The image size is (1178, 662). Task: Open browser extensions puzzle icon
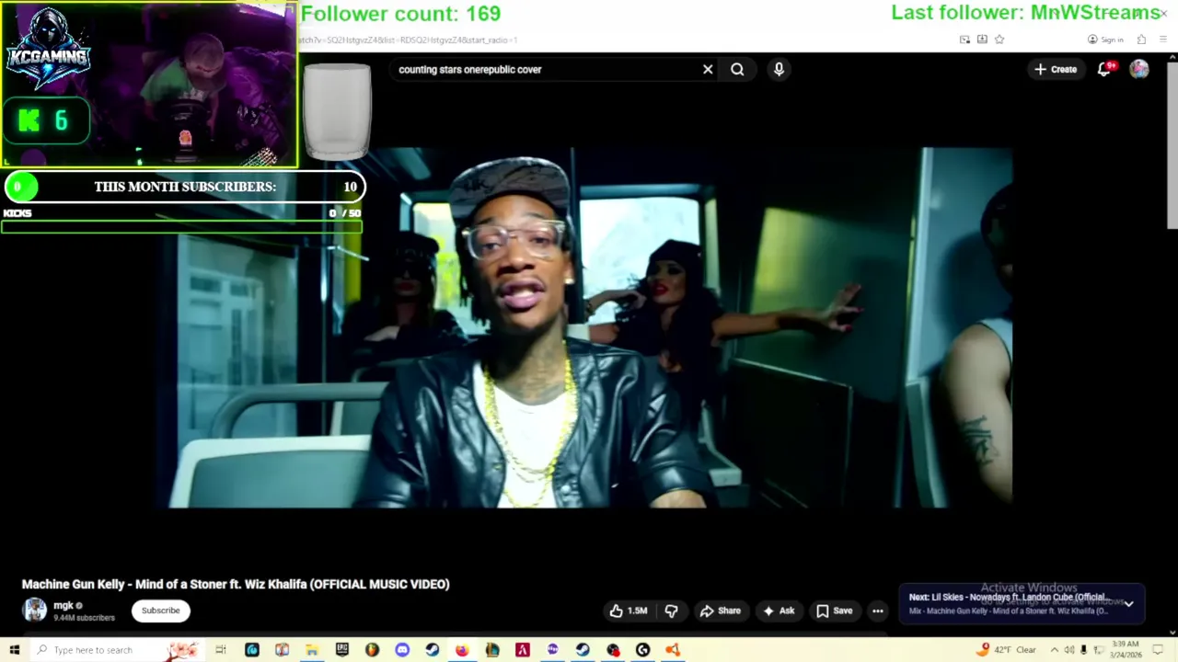tap(1141, 40)
